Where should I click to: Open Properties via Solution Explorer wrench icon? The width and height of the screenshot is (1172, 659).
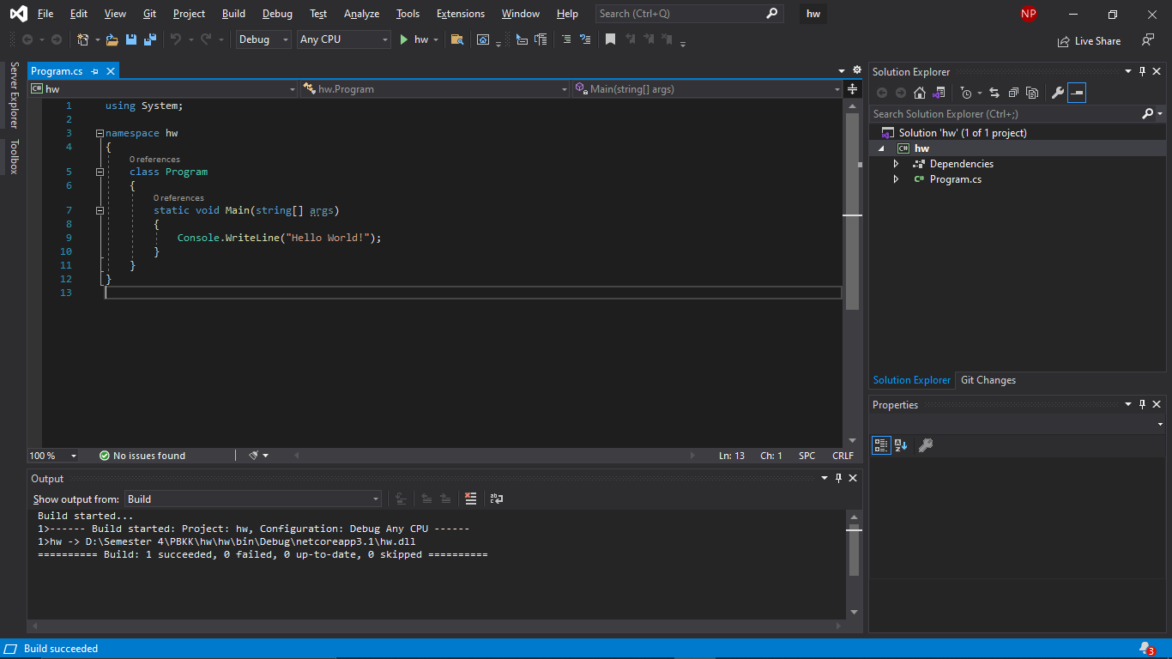tap(1058, 93)
